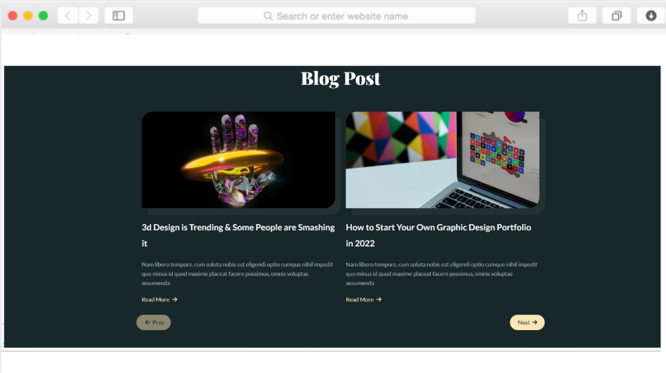Click the Next pagination button
Image resolution: width=666 pixels, height=373 pixels.
point(527,322)
